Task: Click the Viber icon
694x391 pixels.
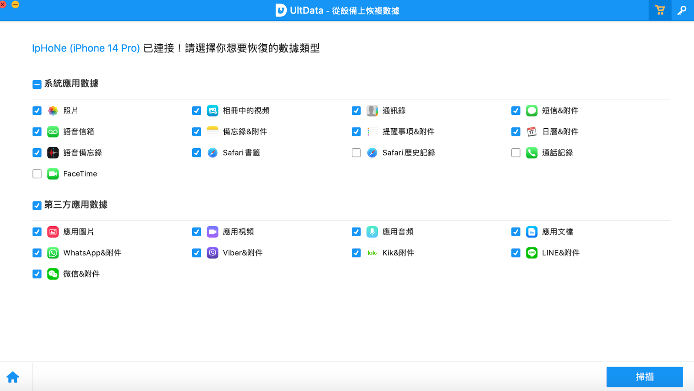Action: [213, 253]
